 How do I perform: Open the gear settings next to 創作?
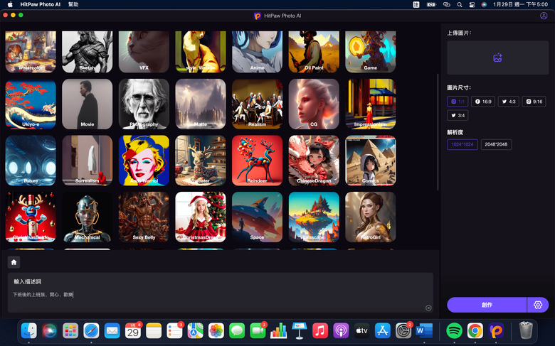538,305
